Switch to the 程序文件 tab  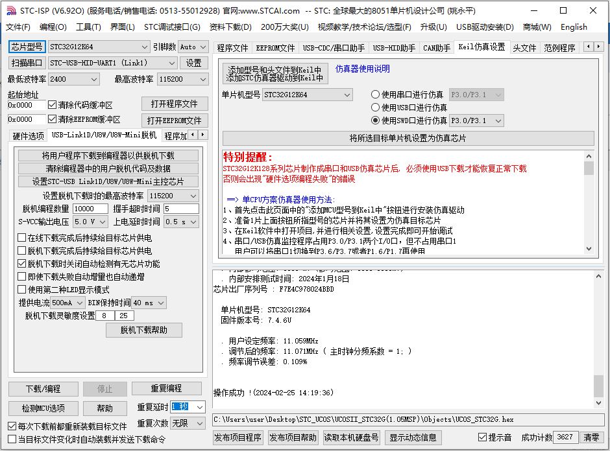(x=232, y=48)
